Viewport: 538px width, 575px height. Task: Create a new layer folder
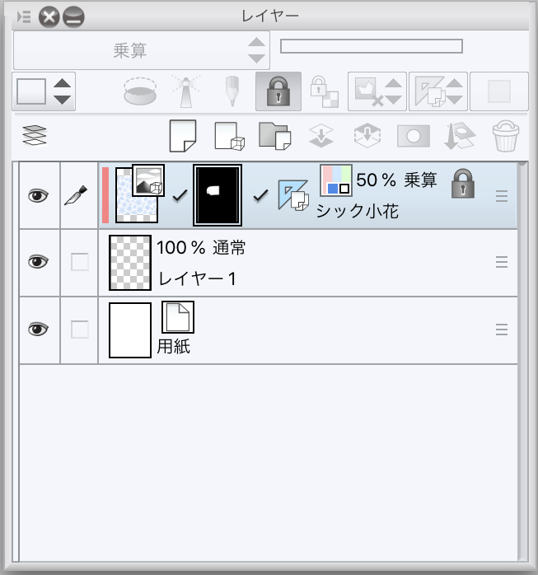[274, 136]
